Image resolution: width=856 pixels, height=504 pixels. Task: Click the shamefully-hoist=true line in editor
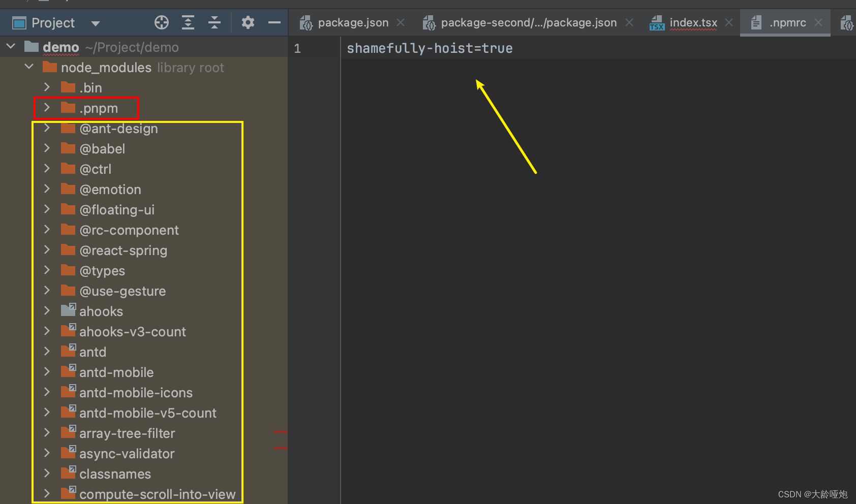(430, 48)
